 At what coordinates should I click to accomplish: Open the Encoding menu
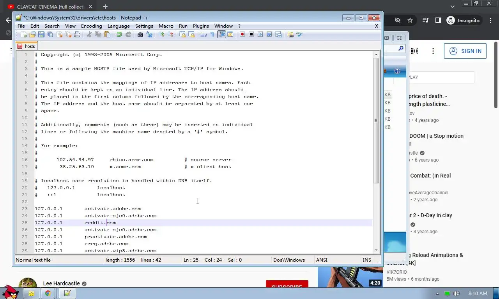click(x=91, y=26)
